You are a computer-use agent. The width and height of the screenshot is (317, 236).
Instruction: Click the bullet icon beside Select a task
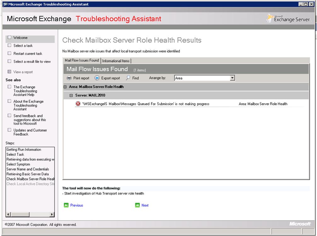pyautogui.click(x=9, y=45)
